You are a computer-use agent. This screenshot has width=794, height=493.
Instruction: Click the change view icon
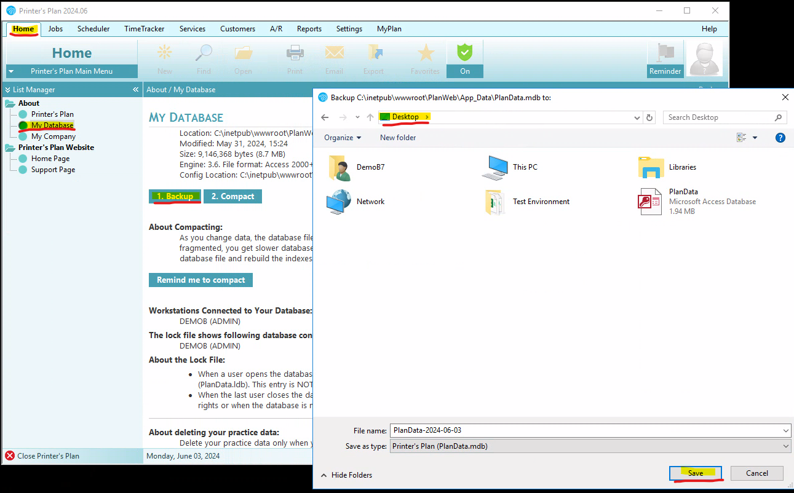(x=742, y=138)
